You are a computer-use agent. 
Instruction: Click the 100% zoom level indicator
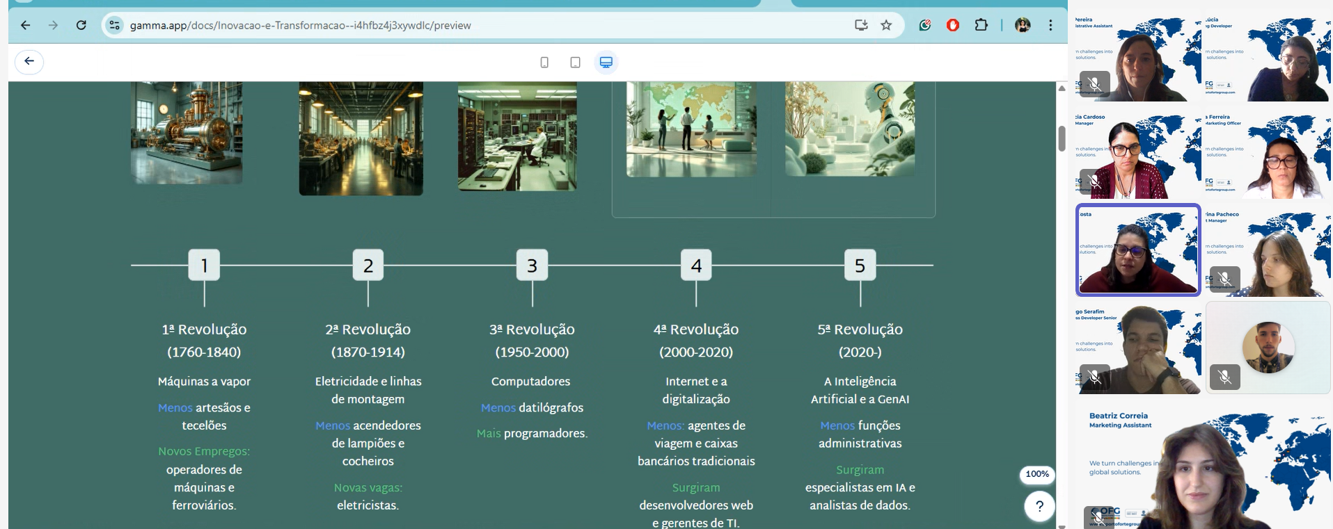(x=1036, y=474)
